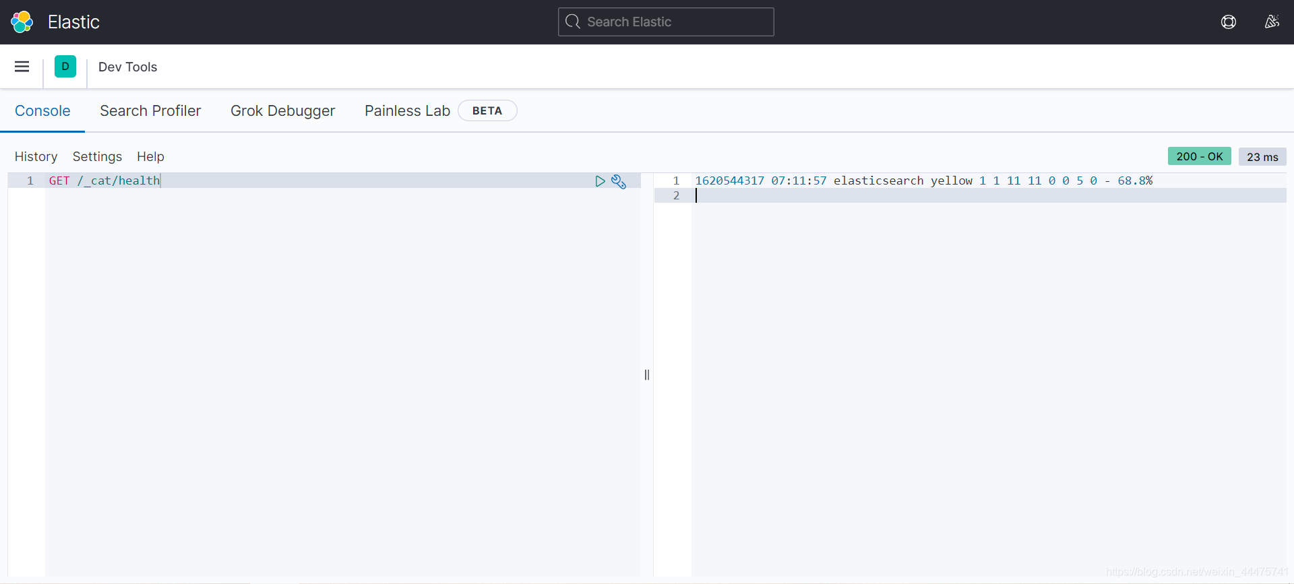Open the newsfeed celebration icon
Screen dimensions: 1294x584
1272,22
